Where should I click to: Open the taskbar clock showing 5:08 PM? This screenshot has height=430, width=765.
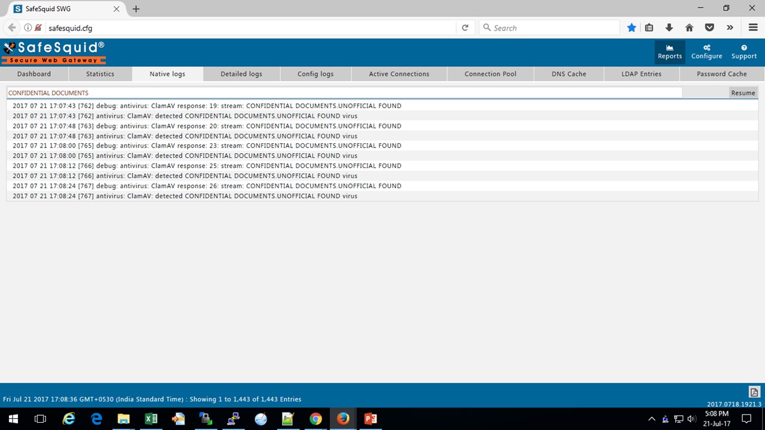point(717,419)
